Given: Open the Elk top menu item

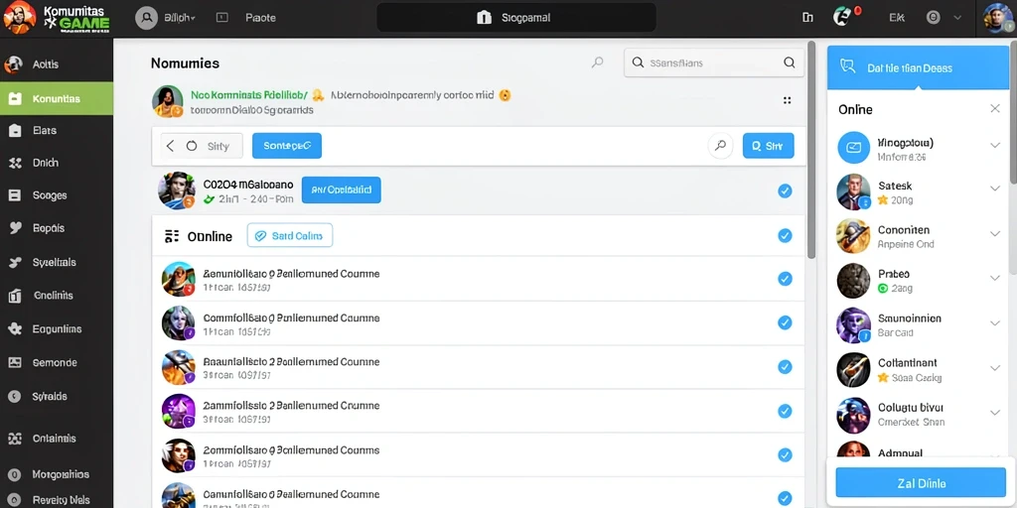Looking at the screenshot, I should [x=897, y=18].
